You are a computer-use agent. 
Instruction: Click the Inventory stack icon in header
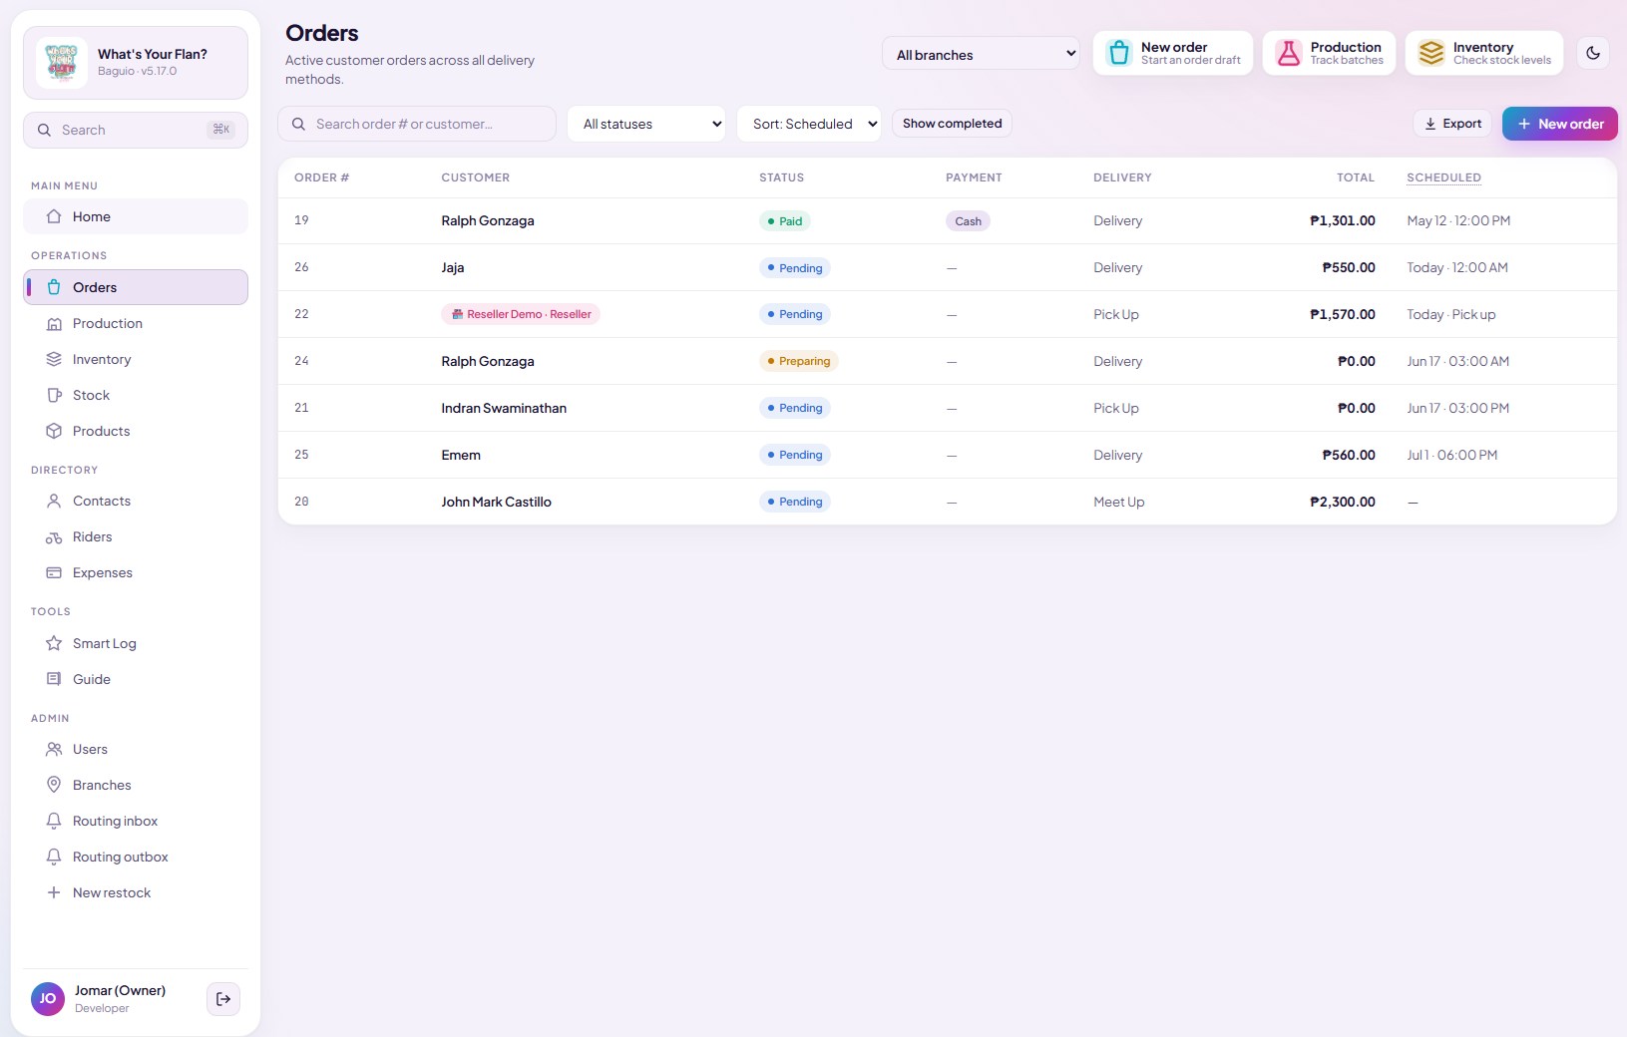[x=1431, y=53]
